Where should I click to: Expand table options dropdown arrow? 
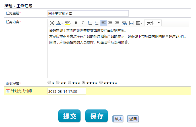click(x=142, y=23)
